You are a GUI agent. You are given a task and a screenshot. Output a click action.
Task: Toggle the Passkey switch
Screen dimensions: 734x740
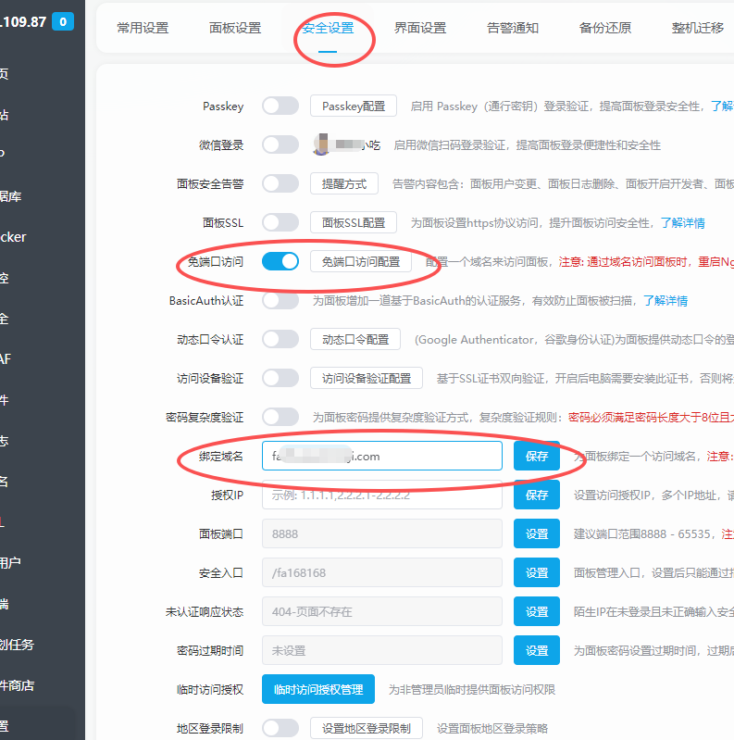[x=280, y=106]
